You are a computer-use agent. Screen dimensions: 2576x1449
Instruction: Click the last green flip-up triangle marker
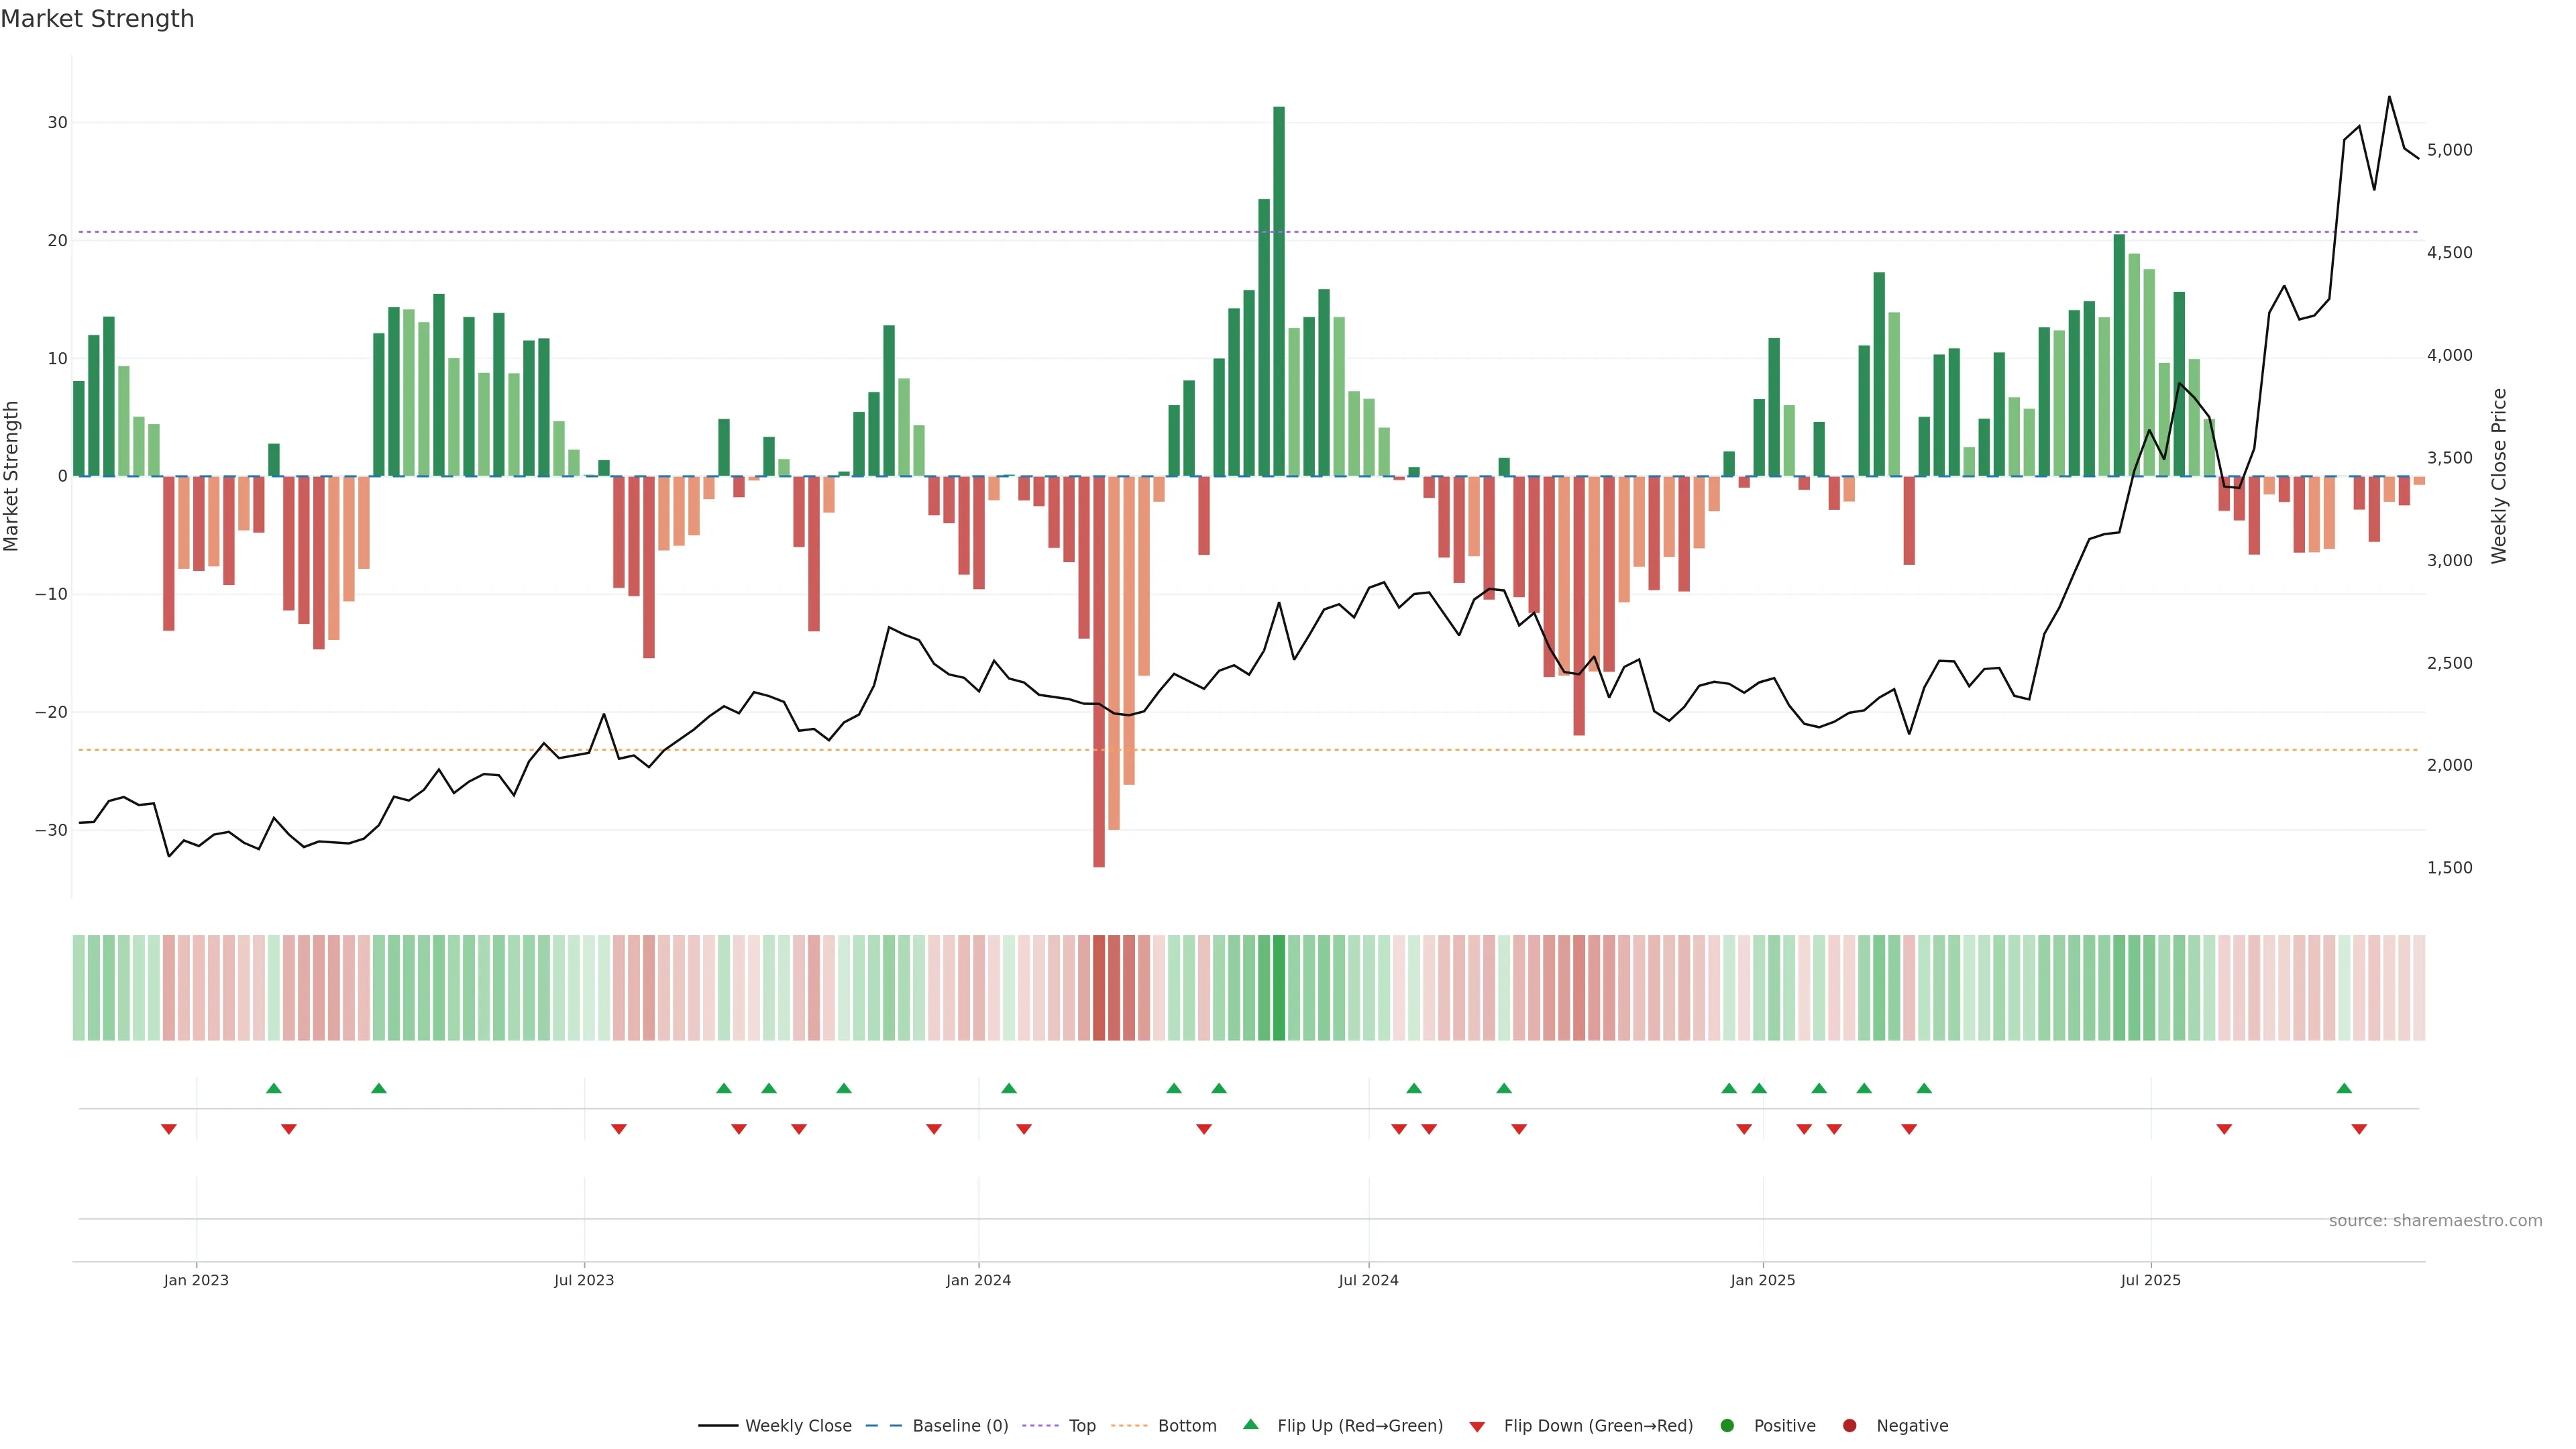[x=2344, y=1088]
